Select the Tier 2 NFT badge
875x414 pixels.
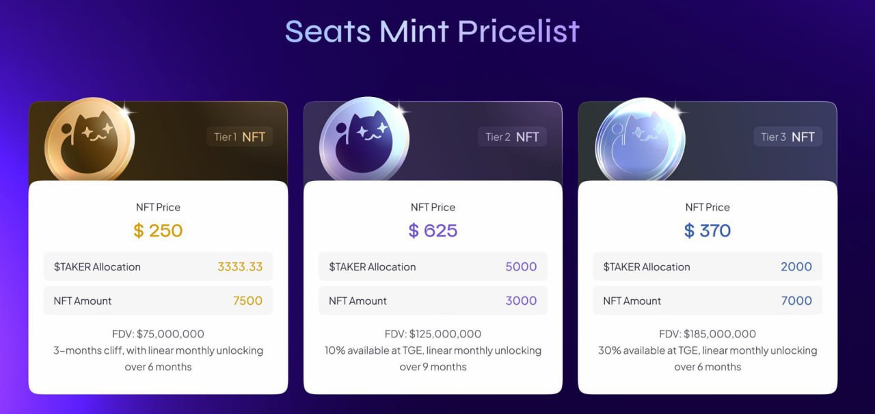point(513,137)
